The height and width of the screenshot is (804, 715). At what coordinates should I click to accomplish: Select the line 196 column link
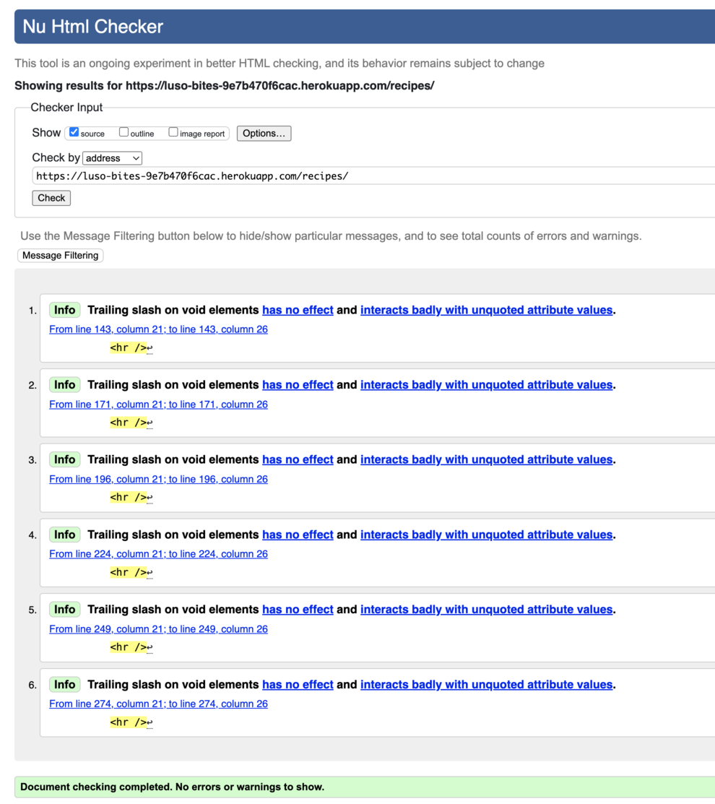point(157,479)
